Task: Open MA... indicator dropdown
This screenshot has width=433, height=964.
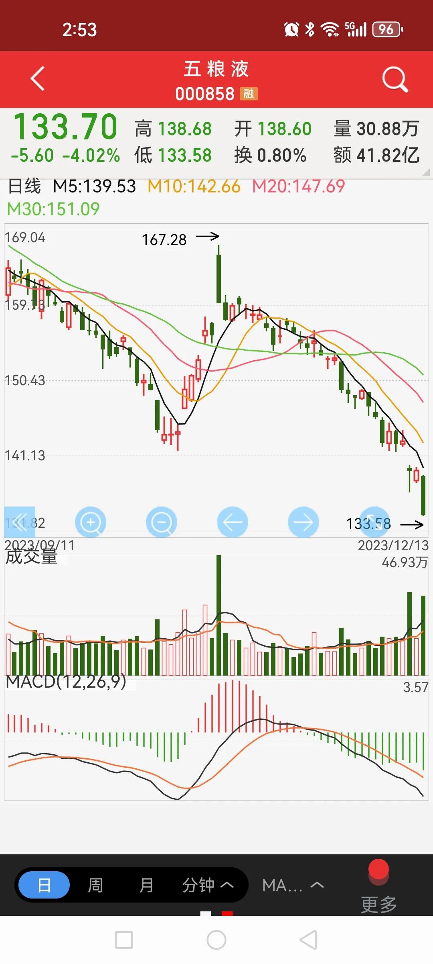Action: click(x=293, y=885)
